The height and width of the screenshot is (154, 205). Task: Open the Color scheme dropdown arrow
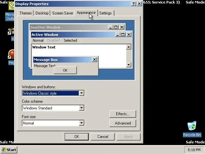tap(81, 108)
